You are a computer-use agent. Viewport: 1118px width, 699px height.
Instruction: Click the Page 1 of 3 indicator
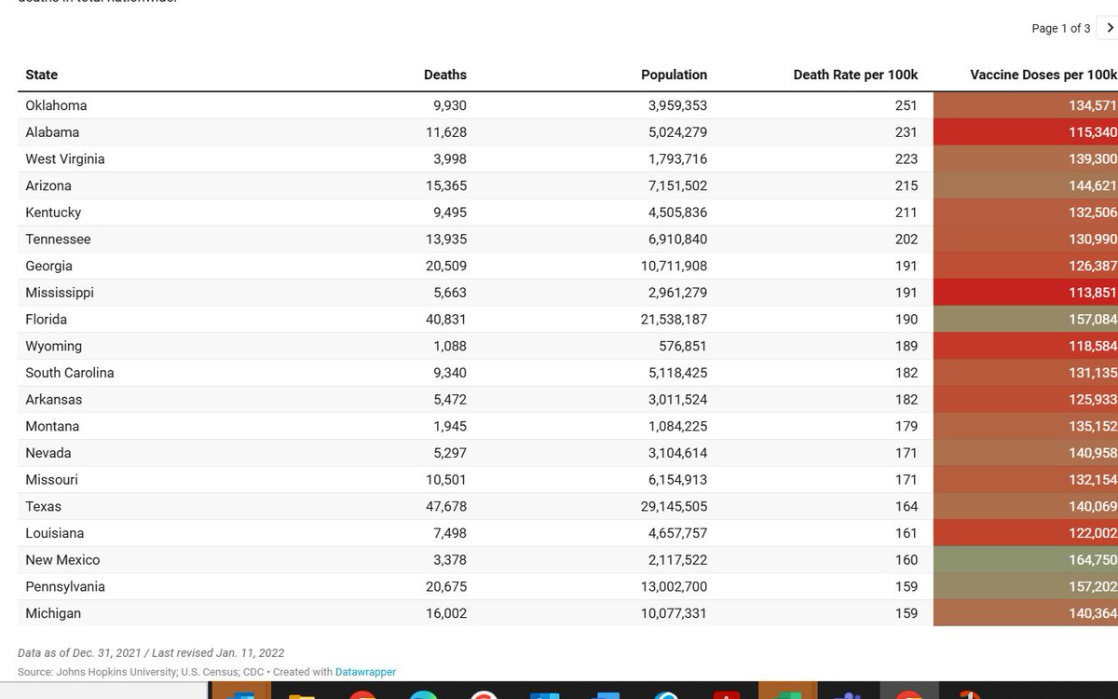click(x=1060, y=29)
